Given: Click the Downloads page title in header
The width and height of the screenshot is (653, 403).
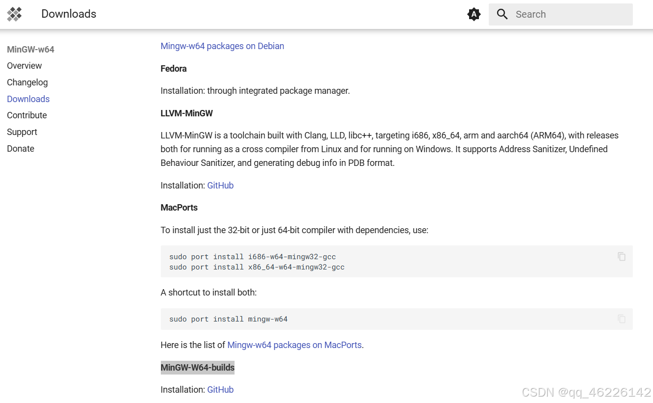Looking at the screenshot, I should [69, 14].
